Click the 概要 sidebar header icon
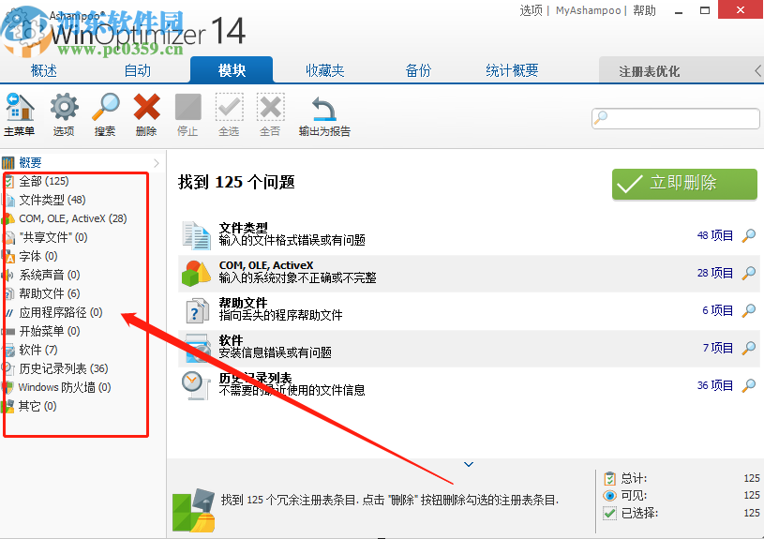The image size is (764, 539). pyautogui.click(x=7, y=162)
